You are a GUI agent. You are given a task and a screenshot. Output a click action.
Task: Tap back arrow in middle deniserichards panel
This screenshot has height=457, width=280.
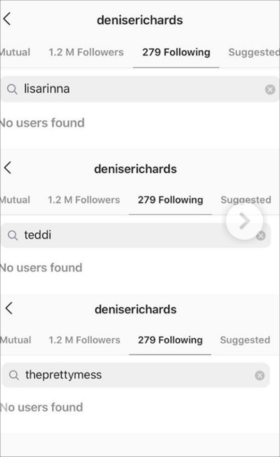(x=8, y=168)
